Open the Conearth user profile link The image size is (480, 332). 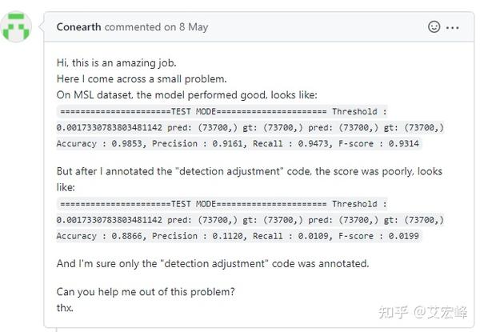coord(79,27)
